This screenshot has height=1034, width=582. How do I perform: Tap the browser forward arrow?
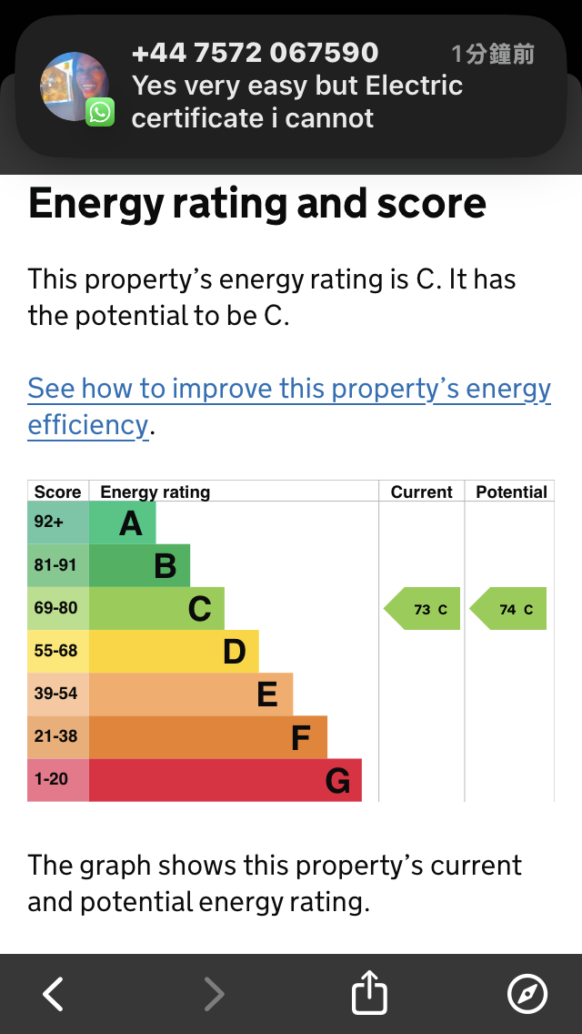click(214, 994)
